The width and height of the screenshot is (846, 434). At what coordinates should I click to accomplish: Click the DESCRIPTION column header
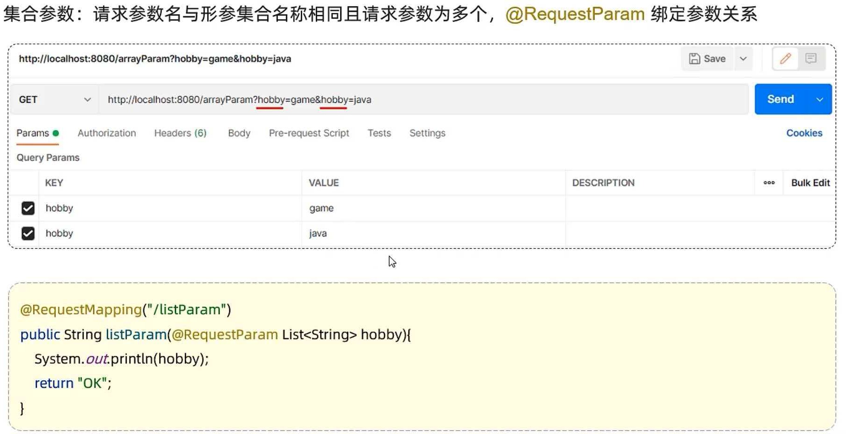pyautogui.click(x=603, y=183)
